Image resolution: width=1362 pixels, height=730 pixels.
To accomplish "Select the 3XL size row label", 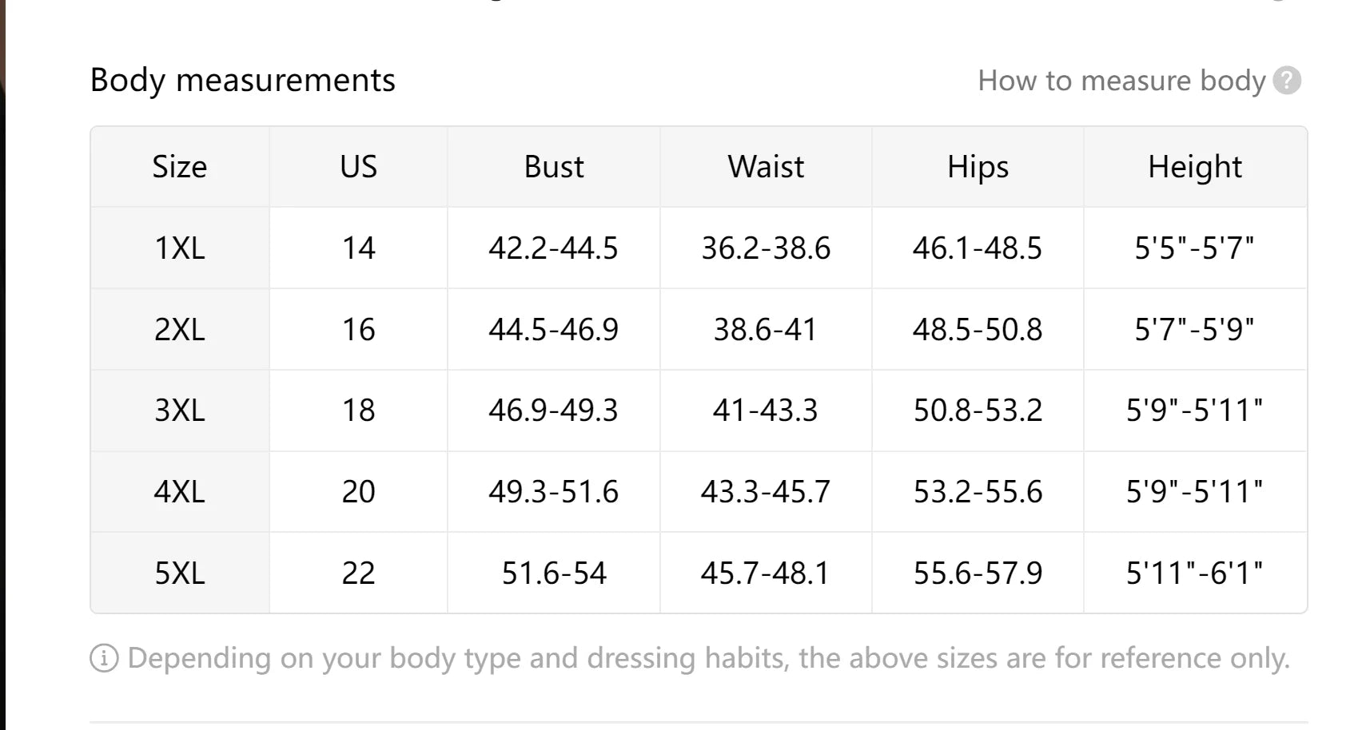I will 180,411.
